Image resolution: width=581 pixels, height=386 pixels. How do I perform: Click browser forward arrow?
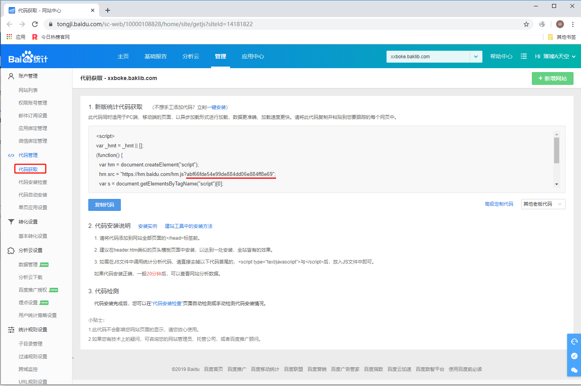[22, 24]
